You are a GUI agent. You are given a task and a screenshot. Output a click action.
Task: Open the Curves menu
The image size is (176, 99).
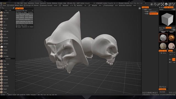pyautogui.click(x=49, y=3)
